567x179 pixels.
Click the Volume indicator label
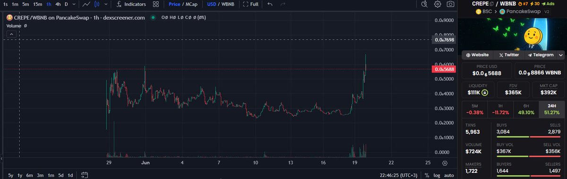(x=14, y=26)
